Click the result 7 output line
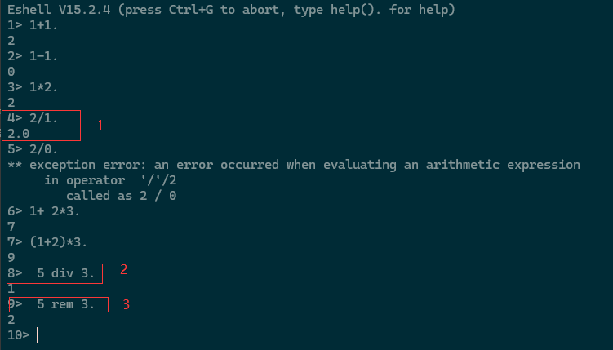613x350 pixels. 11,227
